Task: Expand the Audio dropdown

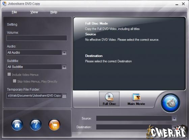Action: coord(64,53)
